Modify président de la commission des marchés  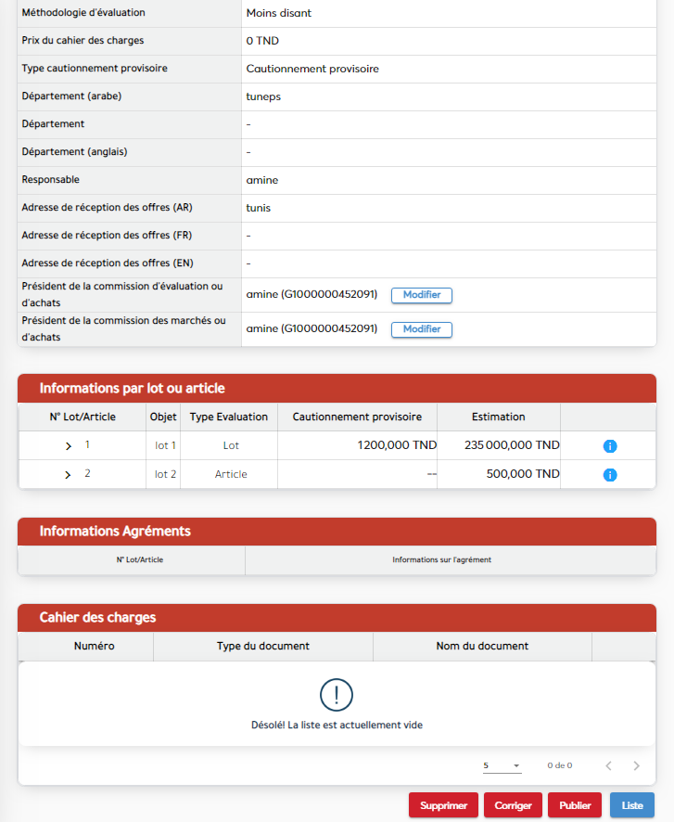pyautogui.click(x=421, y=329)
